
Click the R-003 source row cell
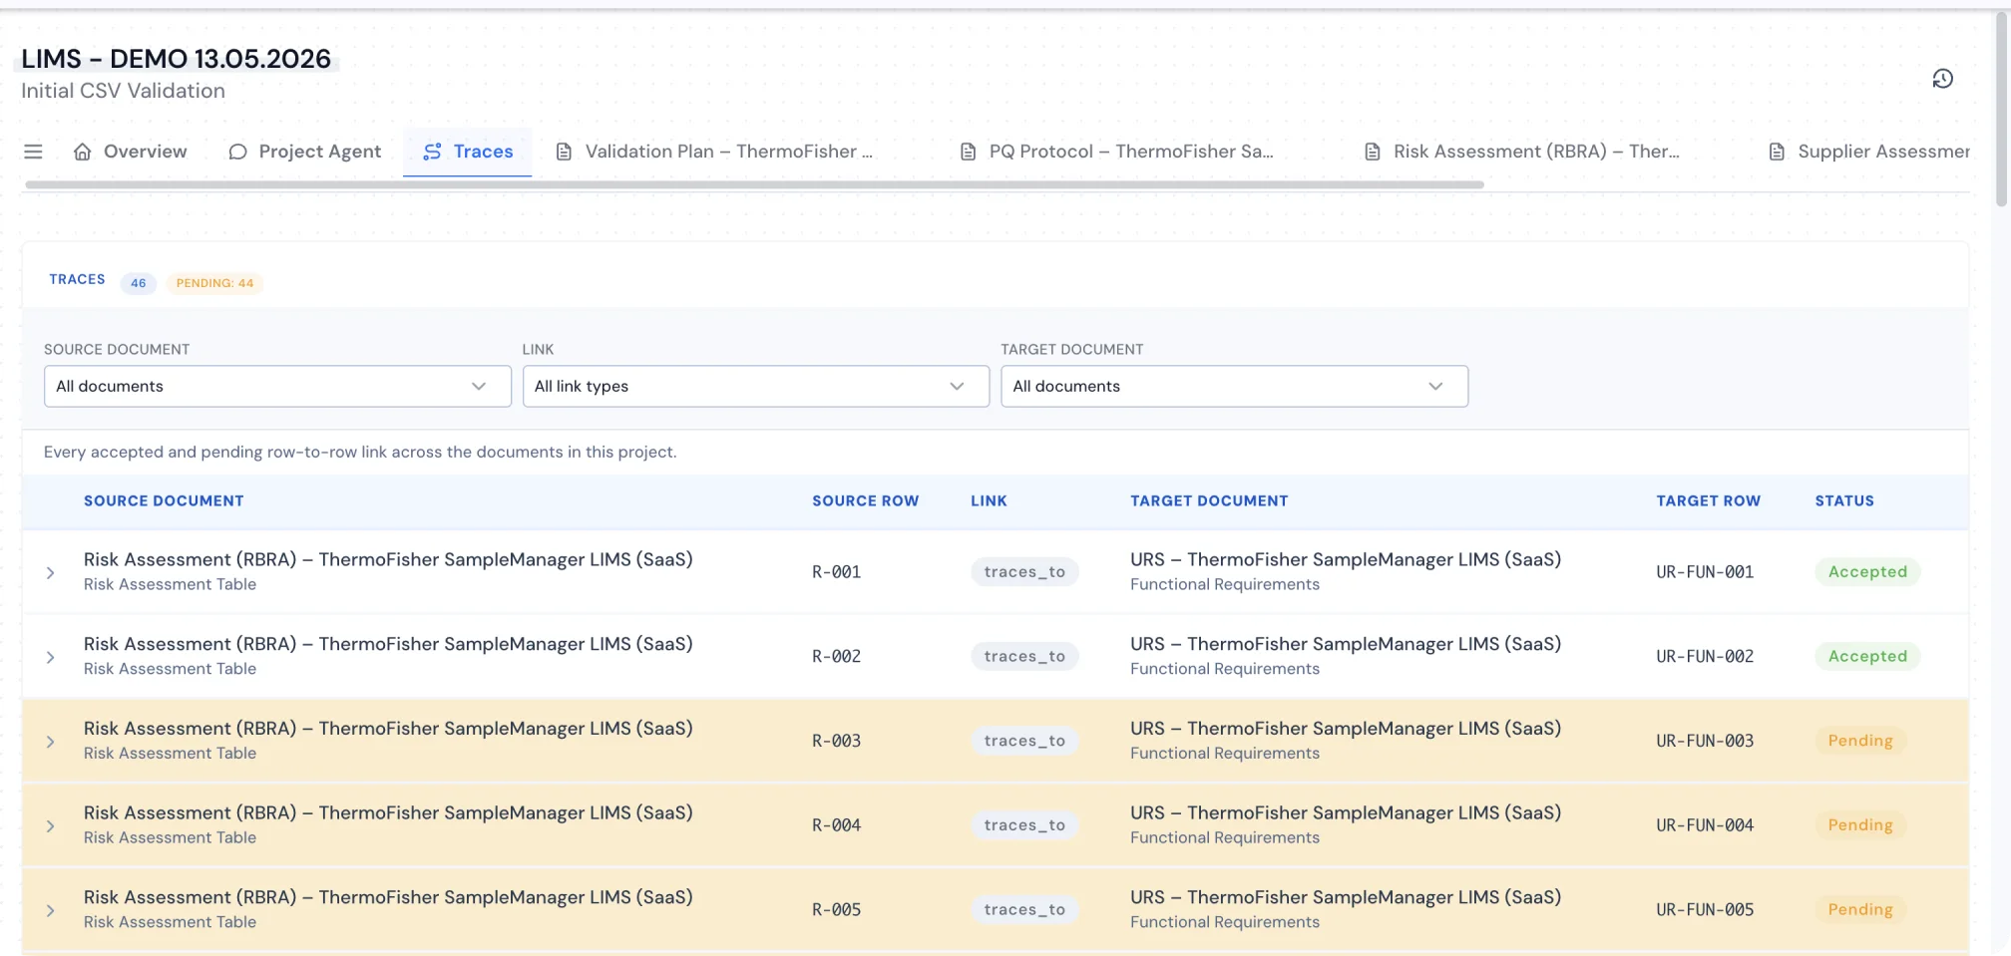tap(836, 741)
